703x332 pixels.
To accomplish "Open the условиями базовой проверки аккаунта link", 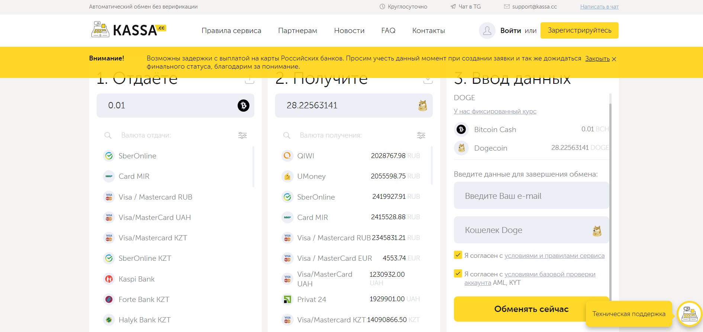I will [530, 278].
